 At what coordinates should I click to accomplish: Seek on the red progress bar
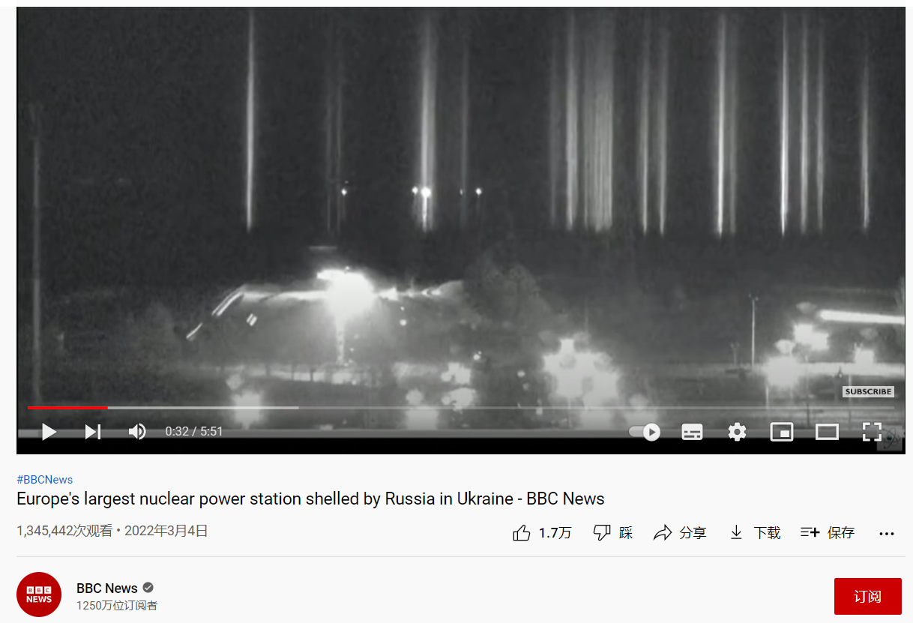click(x=67, y=407)
